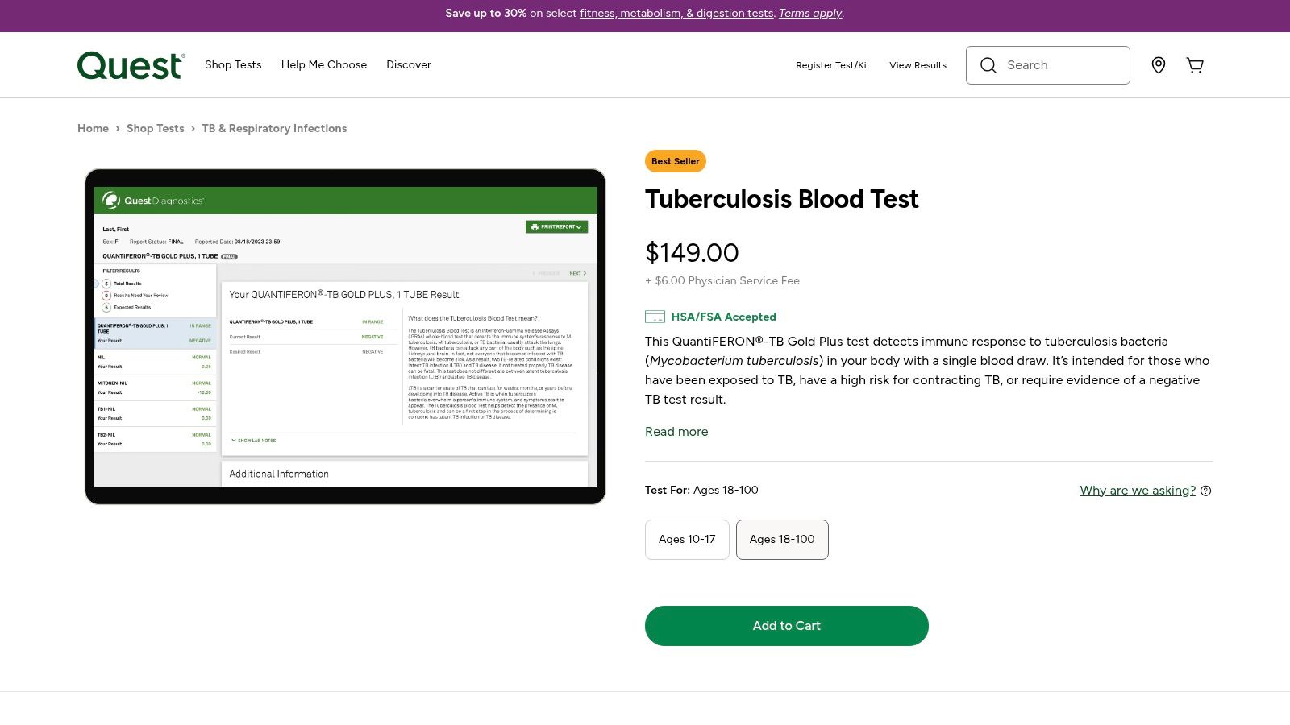1290x725 pixels.
Task: Click the Add to Cart button
Action: (x=786, y=625)
